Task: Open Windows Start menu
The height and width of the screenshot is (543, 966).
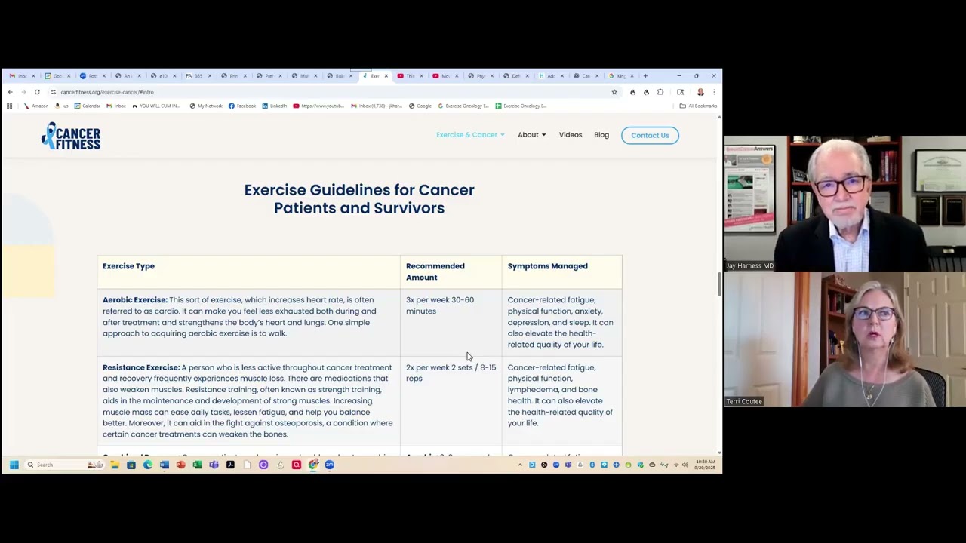Action: tap(14, 465)
